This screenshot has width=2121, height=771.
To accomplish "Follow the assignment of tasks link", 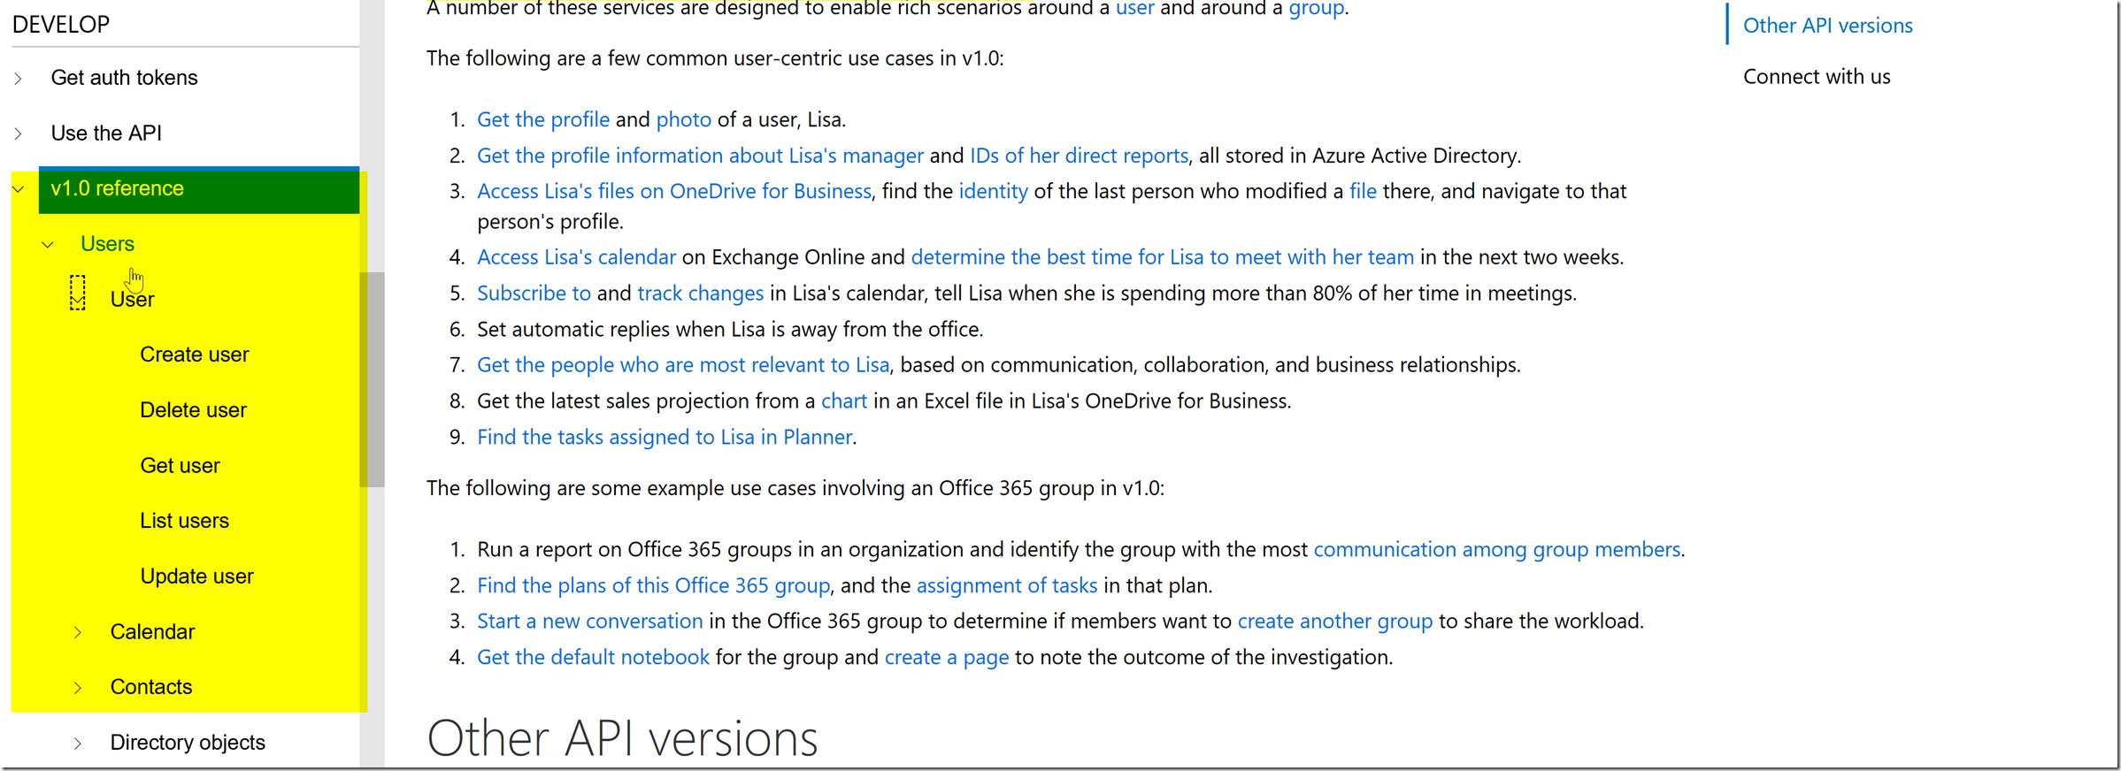I will pos(1007,586).
